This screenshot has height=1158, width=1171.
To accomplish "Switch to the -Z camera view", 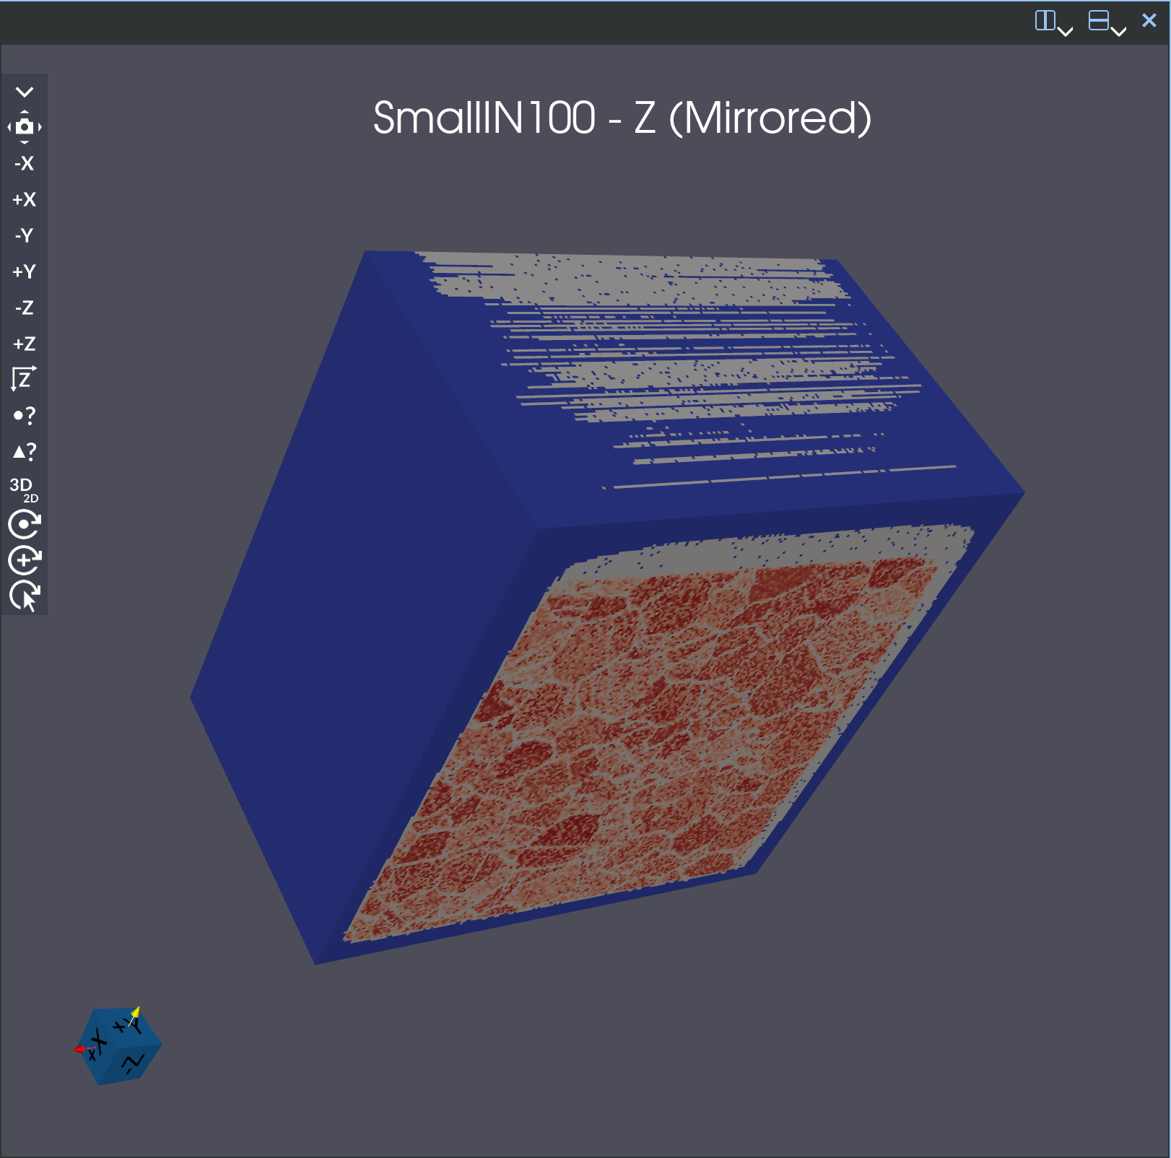I will (24, 308).
